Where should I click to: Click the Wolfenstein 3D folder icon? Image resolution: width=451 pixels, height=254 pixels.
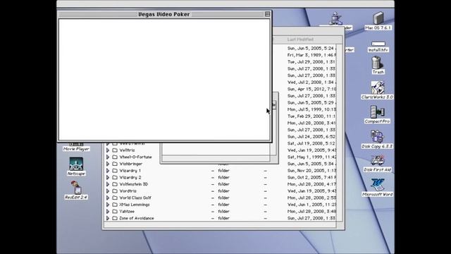115,184
